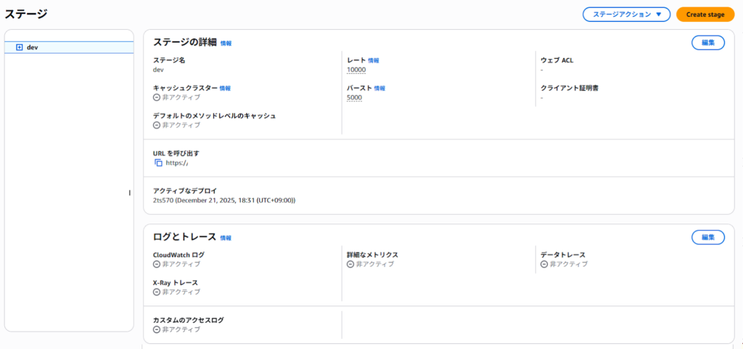Click the inactive icon under CloudWatch ログ

pos(157,264)
